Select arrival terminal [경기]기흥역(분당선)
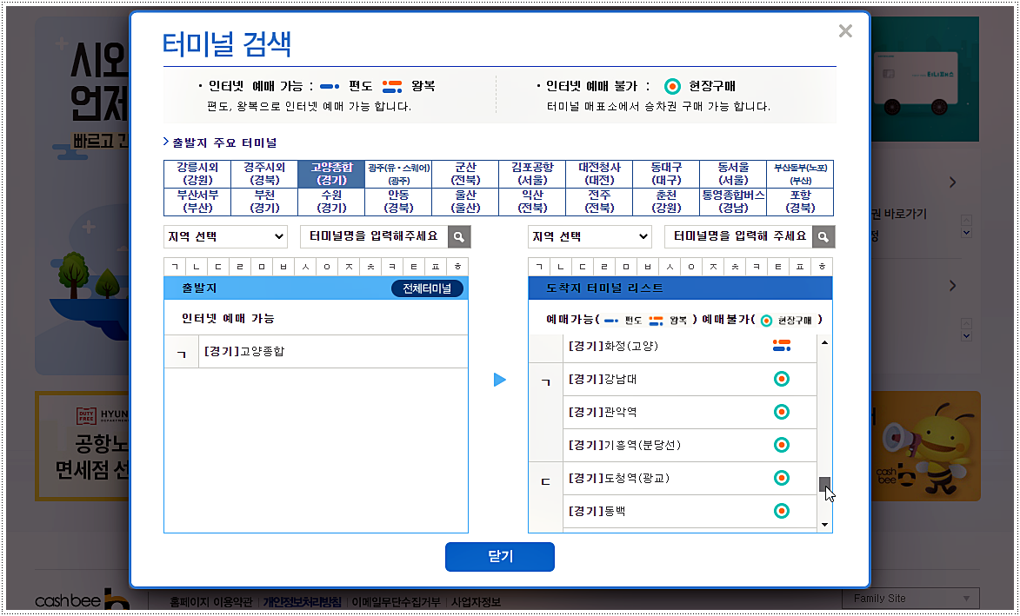 pos(690,446)
